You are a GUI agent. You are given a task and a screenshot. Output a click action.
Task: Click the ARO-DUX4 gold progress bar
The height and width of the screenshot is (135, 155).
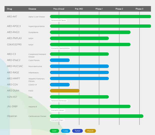pos(65,91)
